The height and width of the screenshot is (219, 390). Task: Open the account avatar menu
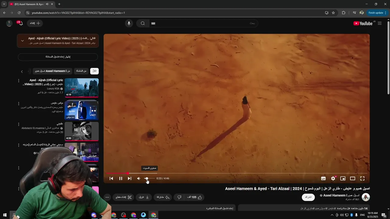(x=9, y=23)
